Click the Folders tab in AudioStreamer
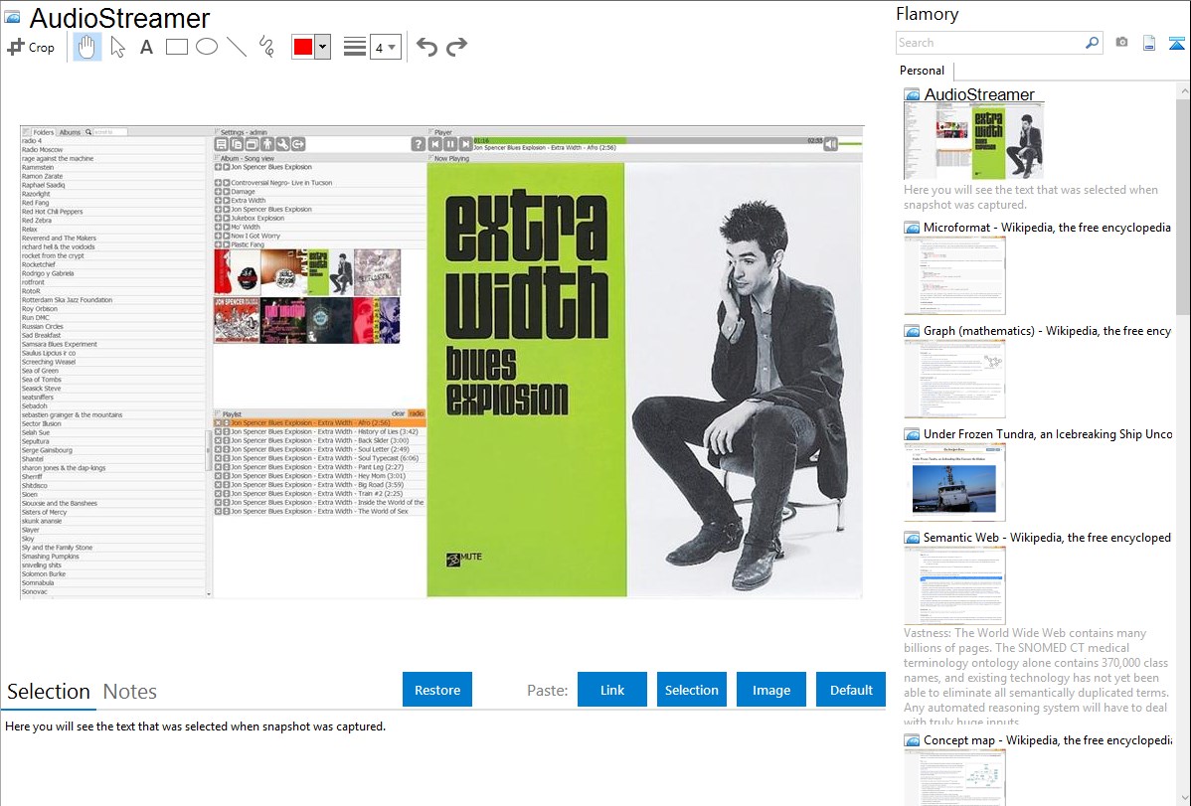This screenshot has width=1191, height=806. click(44, 132)
